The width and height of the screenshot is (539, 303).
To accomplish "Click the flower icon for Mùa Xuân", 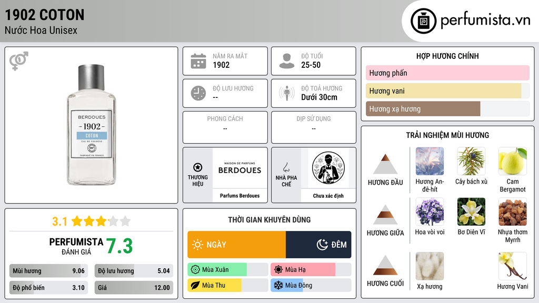I will (195, 270).
